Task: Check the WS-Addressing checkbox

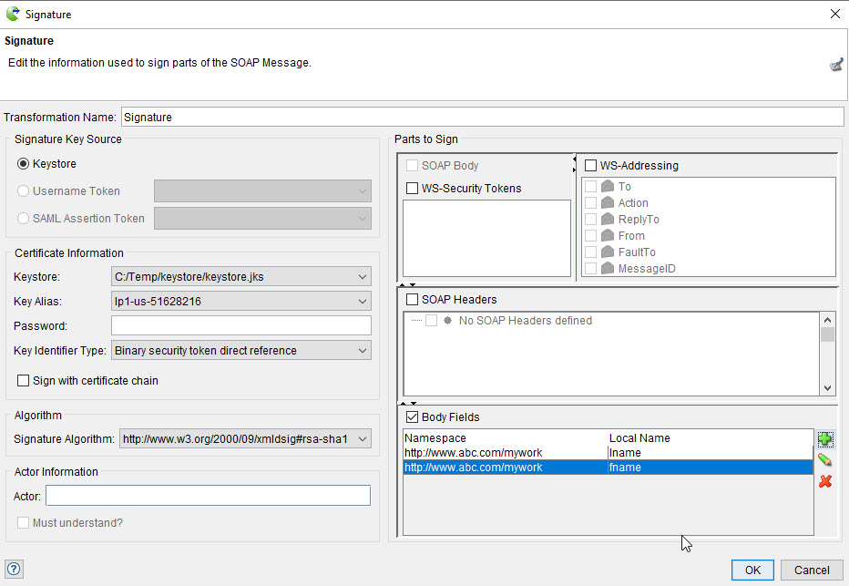Action: [590, 166]
